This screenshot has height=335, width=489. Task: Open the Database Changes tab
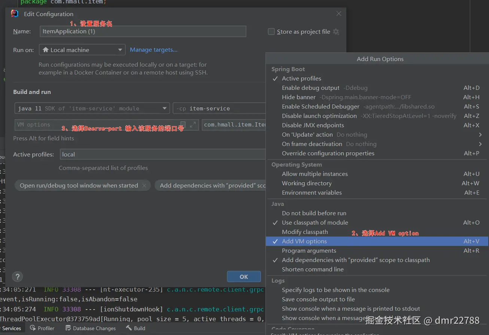click(x=90, y=328)
